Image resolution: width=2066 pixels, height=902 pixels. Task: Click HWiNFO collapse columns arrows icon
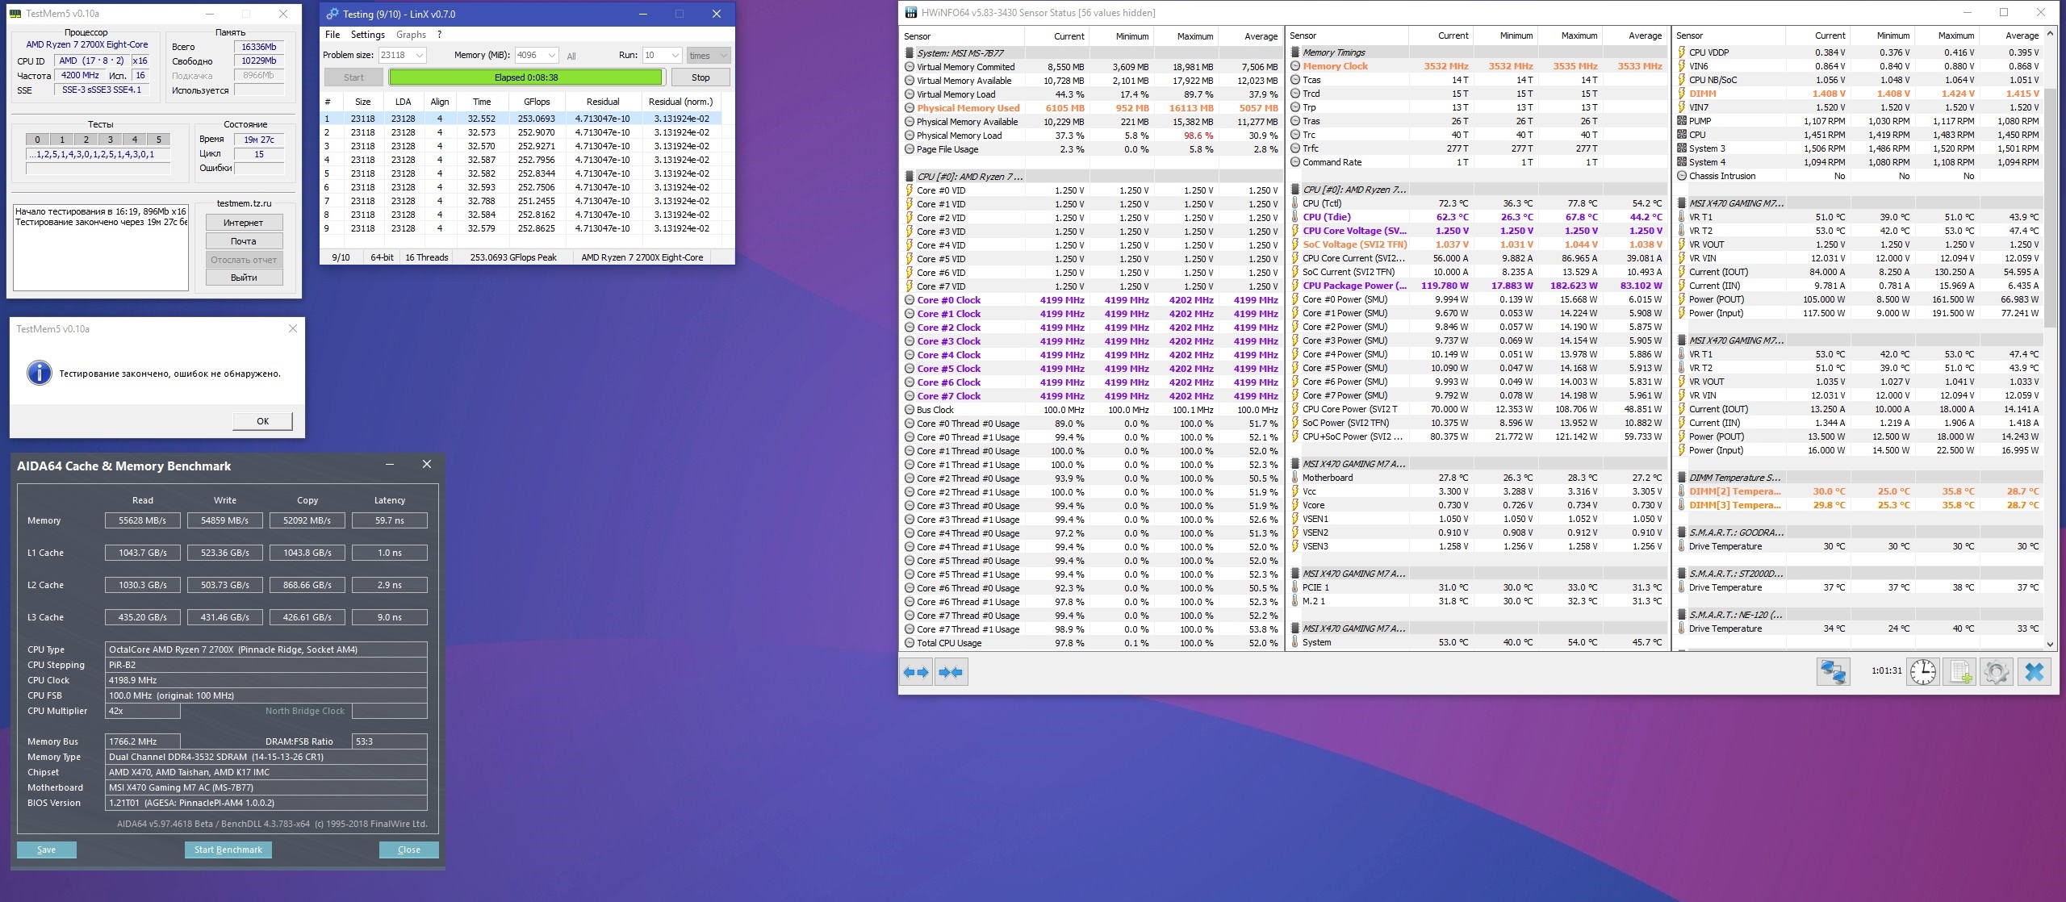pyautogui.click(x=951, y=672)
